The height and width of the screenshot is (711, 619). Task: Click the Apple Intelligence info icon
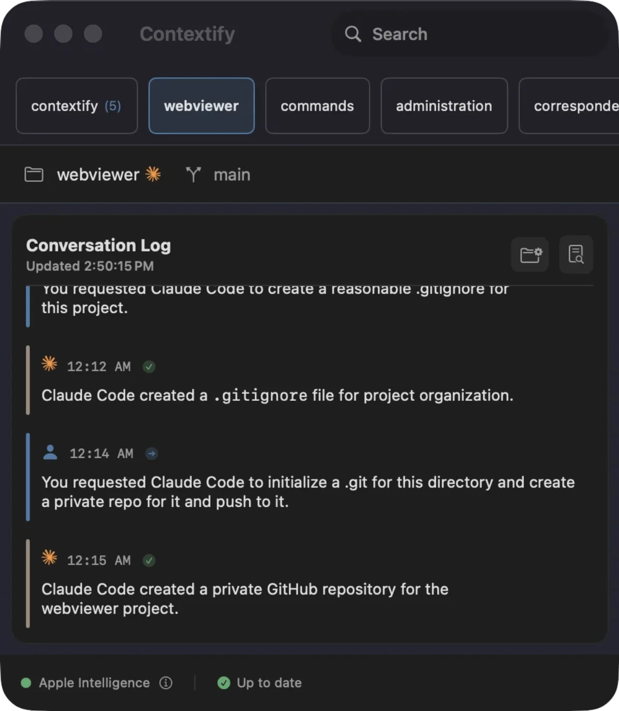point(166,683)
